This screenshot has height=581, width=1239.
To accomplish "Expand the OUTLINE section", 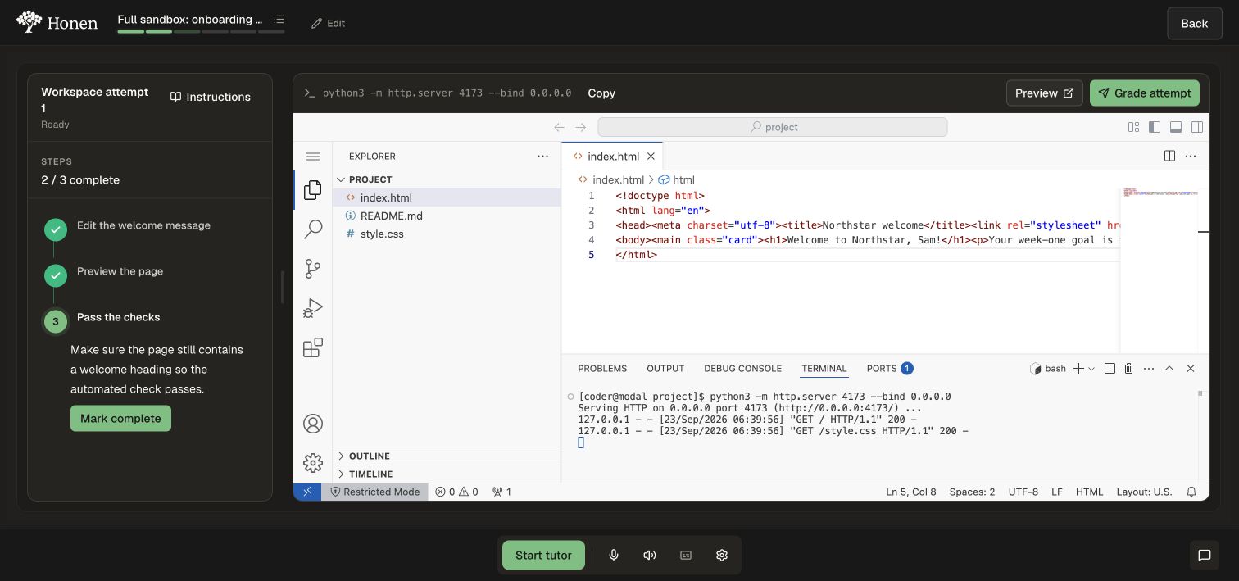I will pyautogui.click(x=447, y=456).
